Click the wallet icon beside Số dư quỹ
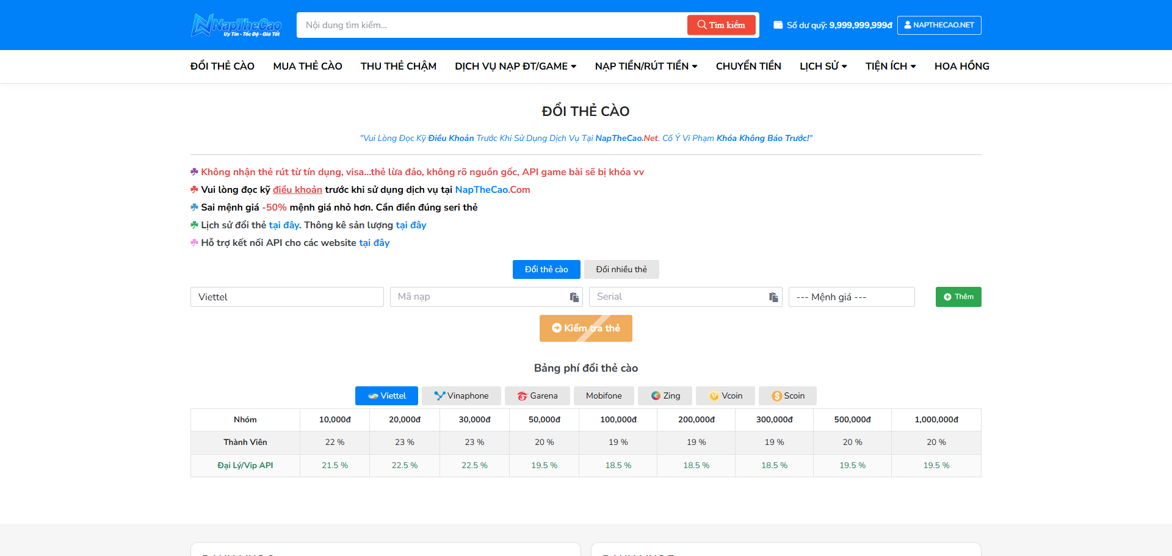Viewport: 1172px width, 556px height. 778,25
